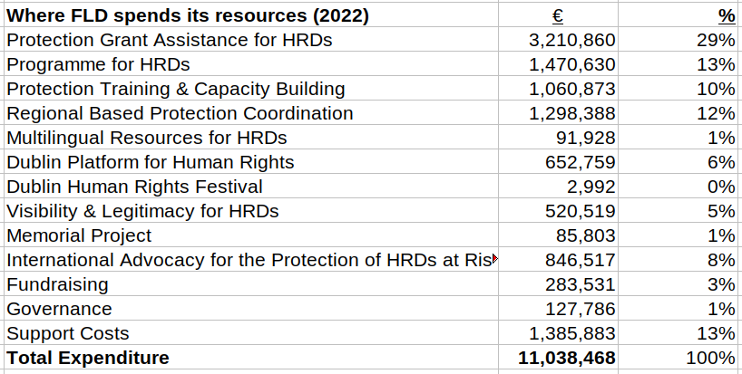This screenshot has width=742, height=374.
Task: Click the 652,759 Dublin Platform amount
Action: pos(585,162)
